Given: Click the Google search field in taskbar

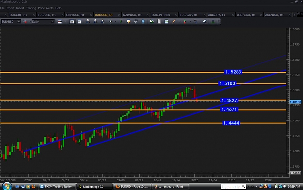Looking at the screenshot, I should tap(233, 187).
